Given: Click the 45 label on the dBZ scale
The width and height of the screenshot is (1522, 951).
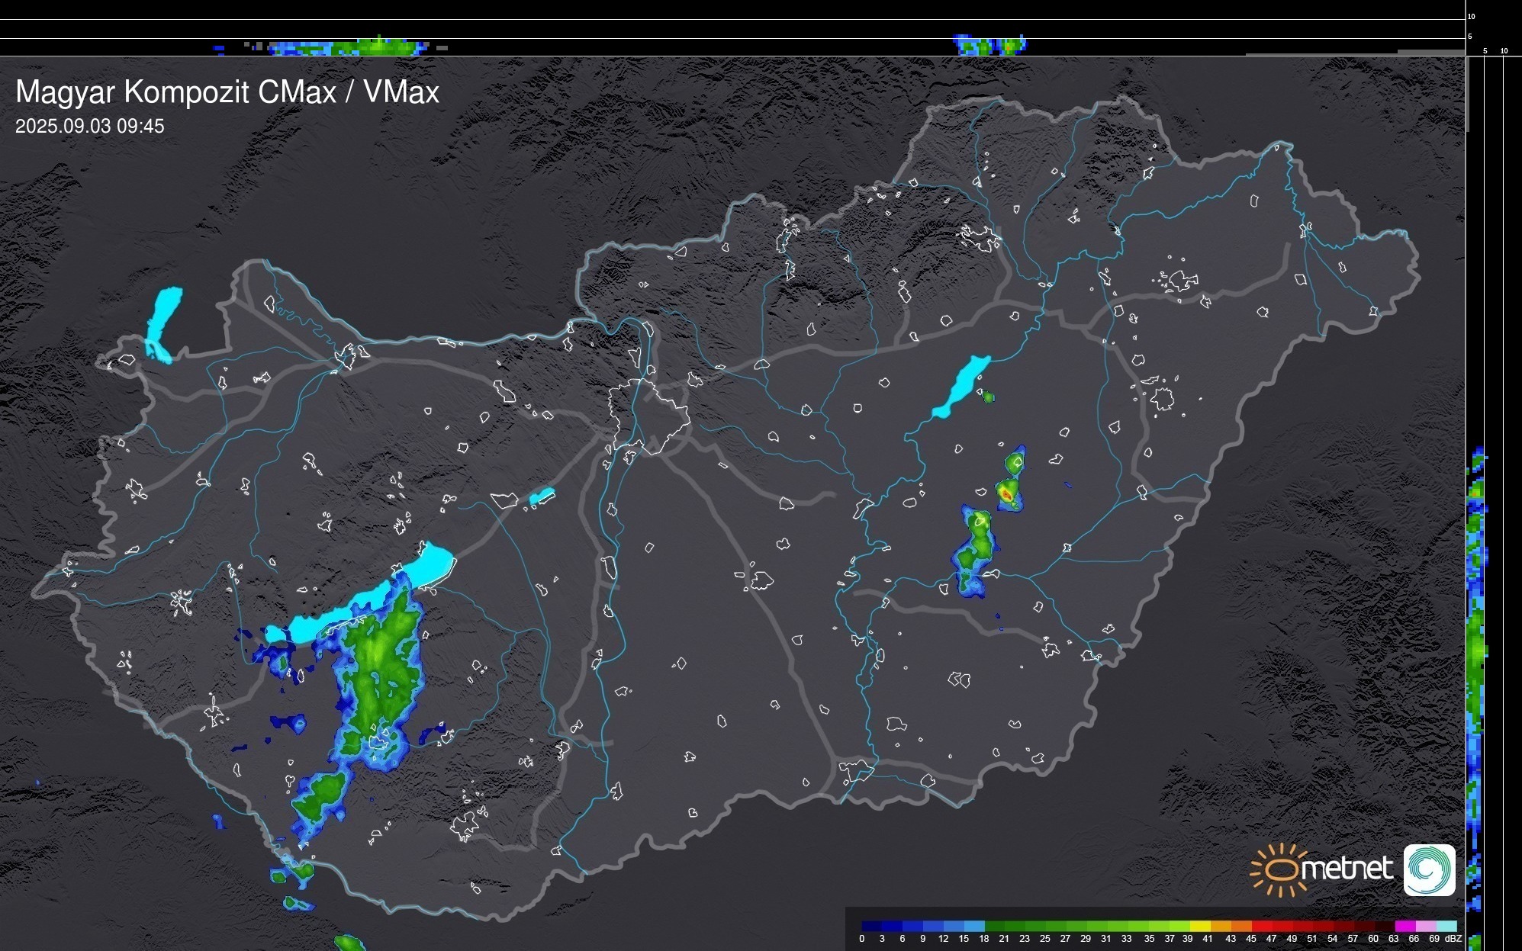Looking at the screenshot, I should [1251, 939].
